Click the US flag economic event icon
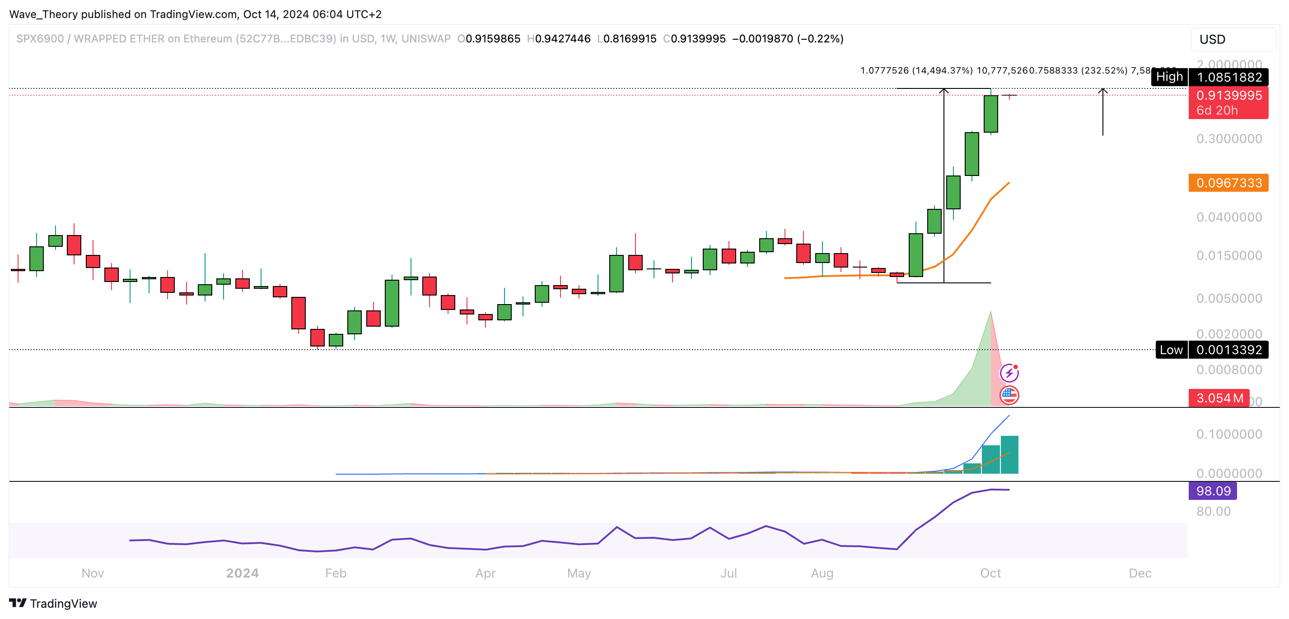 coord(1009,395)
